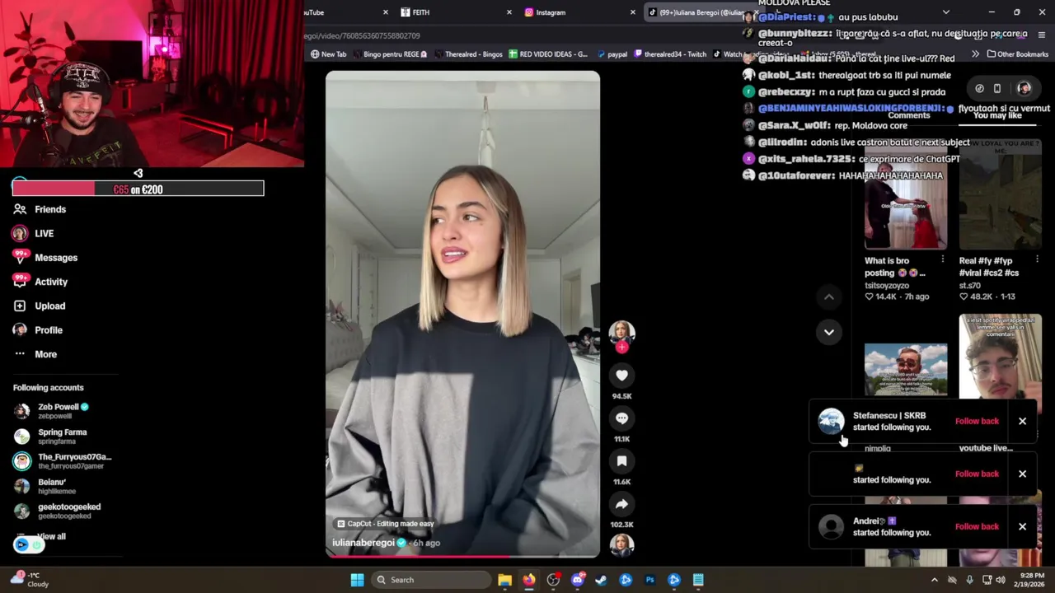
Task: Open the spinning sound disc avatar
Action: click(621, 545)
